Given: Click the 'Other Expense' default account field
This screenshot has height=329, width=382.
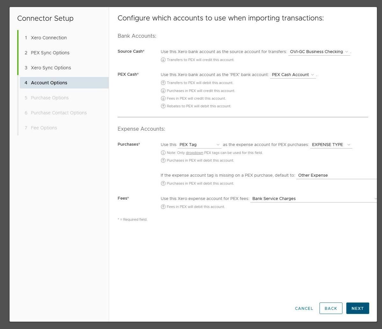Looking at the screenshot, I should click(335, 175).
